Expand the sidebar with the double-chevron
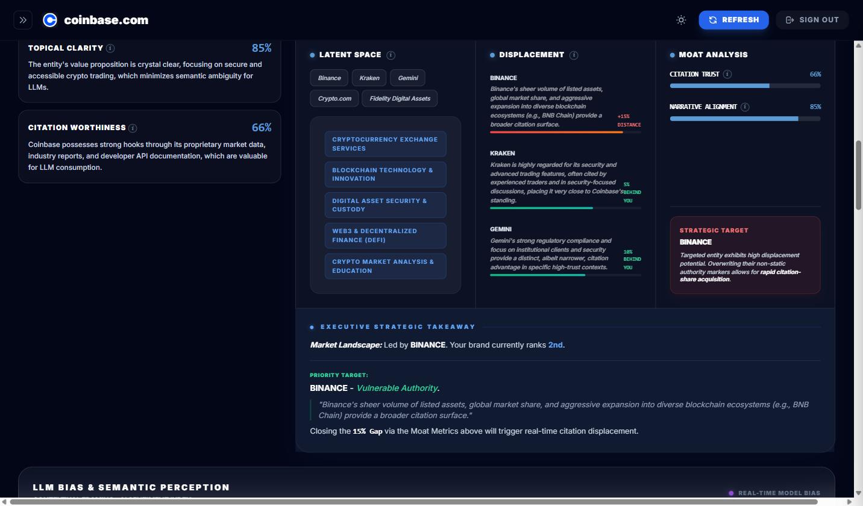The width and height of the screenshot is (863, 506). [23, 20]
